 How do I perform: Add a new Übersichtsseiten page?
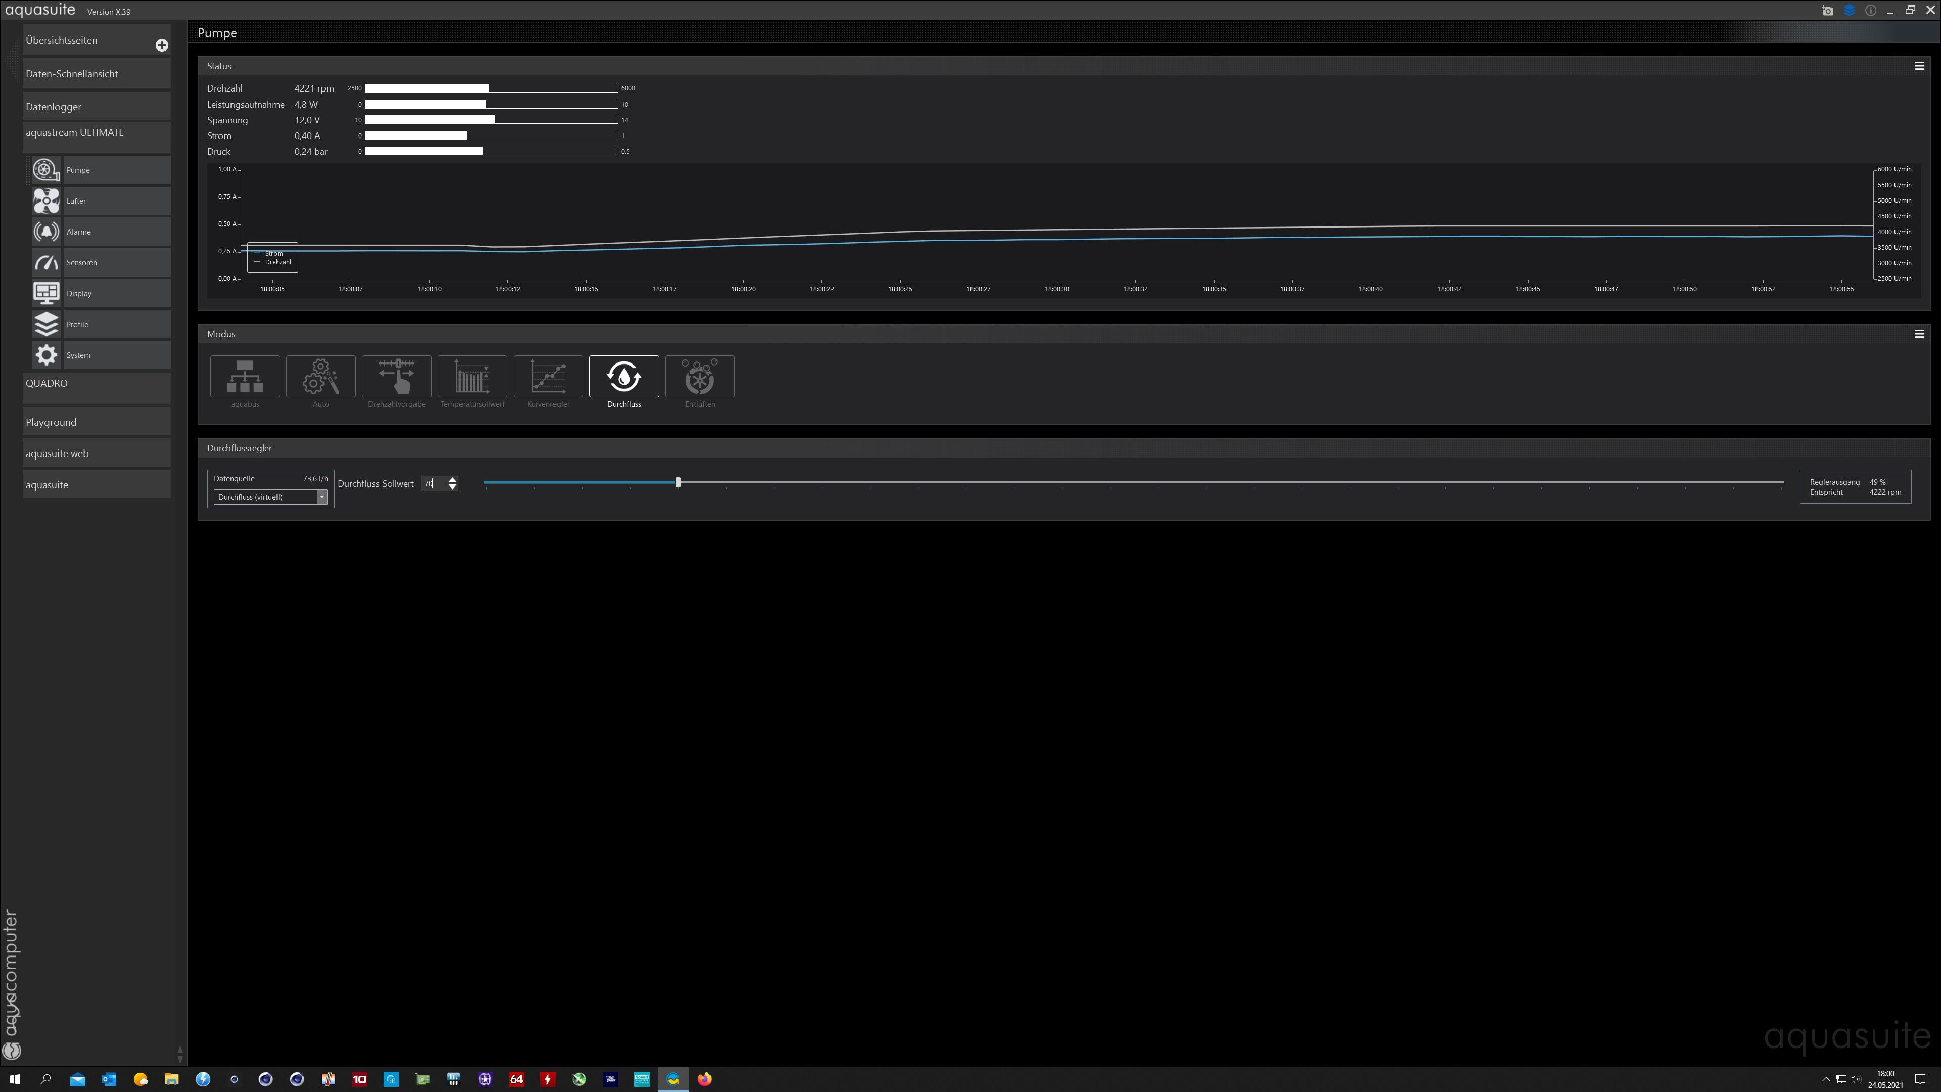click(161, 45)
